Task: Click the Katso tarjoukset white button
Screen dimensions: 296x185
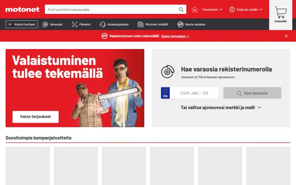Action: pyautogui.click(x=36, y=117)
